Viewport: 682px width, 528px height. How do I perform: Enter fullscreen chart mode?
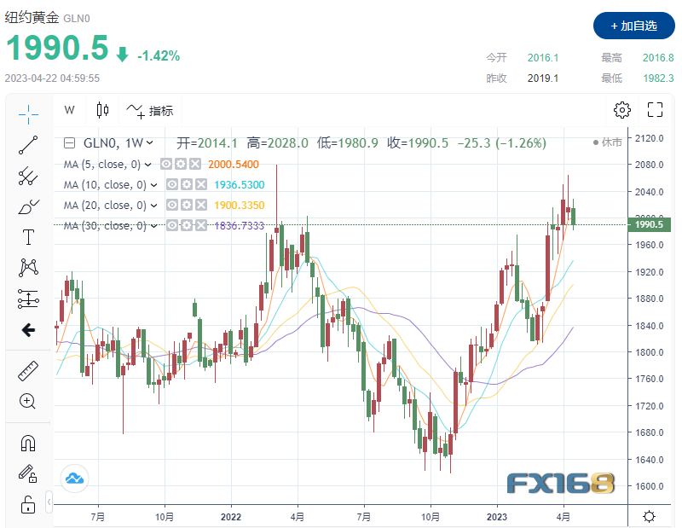(x=655, y=109)
